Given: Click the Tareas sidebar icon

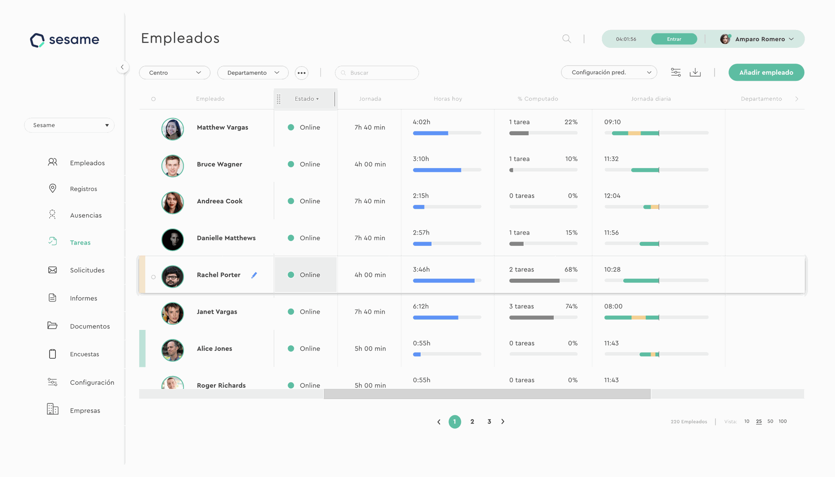Looking at the screenshot, I should [x=52, y=242].
